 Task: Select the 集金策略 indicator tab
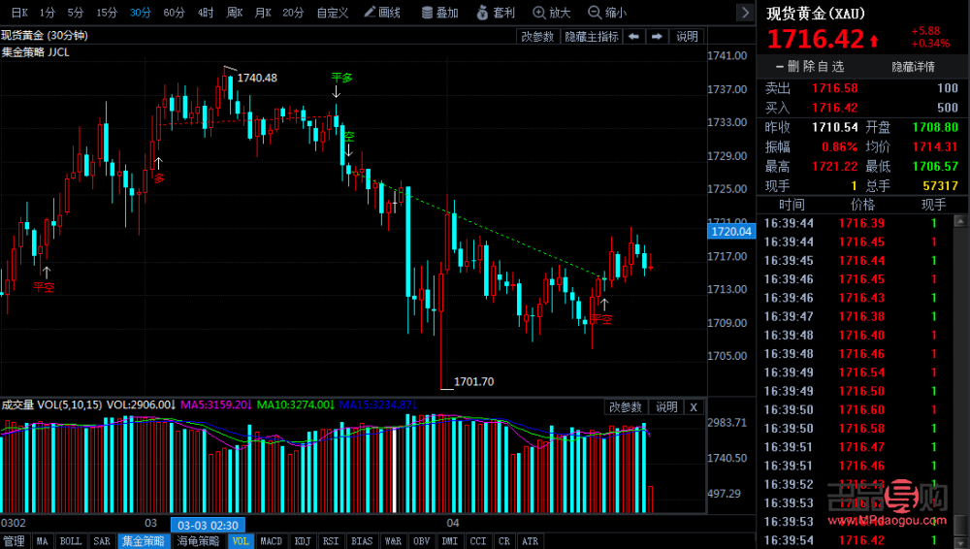144,541
